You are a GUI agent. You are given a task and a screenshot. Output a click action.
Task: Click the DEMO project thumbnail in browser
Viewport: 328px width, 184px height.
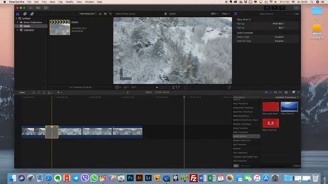pyautogui.click(x=60, y=27)
